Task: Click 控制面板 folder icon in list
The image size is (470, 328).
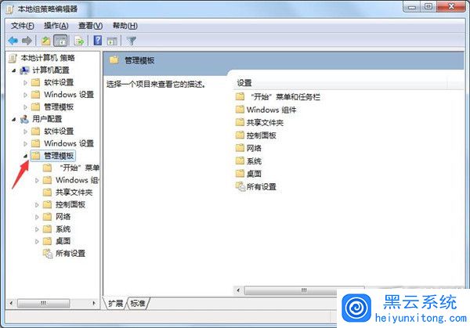Action: pyautogui.click(x=240, y=135)
